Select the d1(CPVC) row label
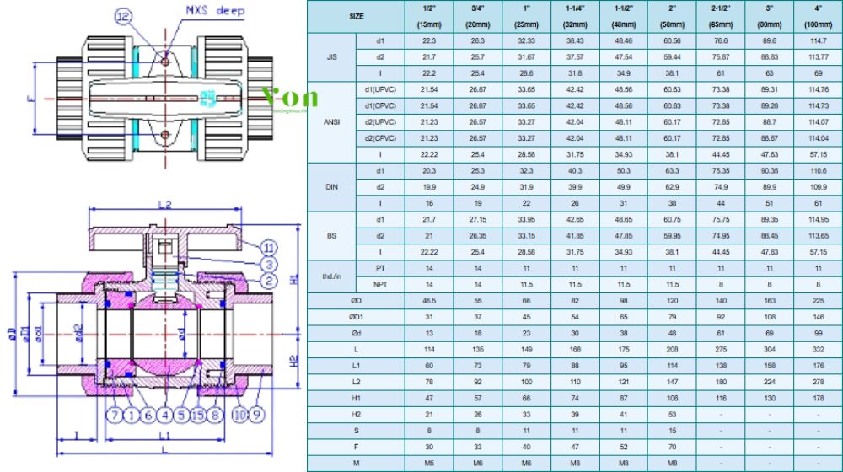 coord(380,106)
